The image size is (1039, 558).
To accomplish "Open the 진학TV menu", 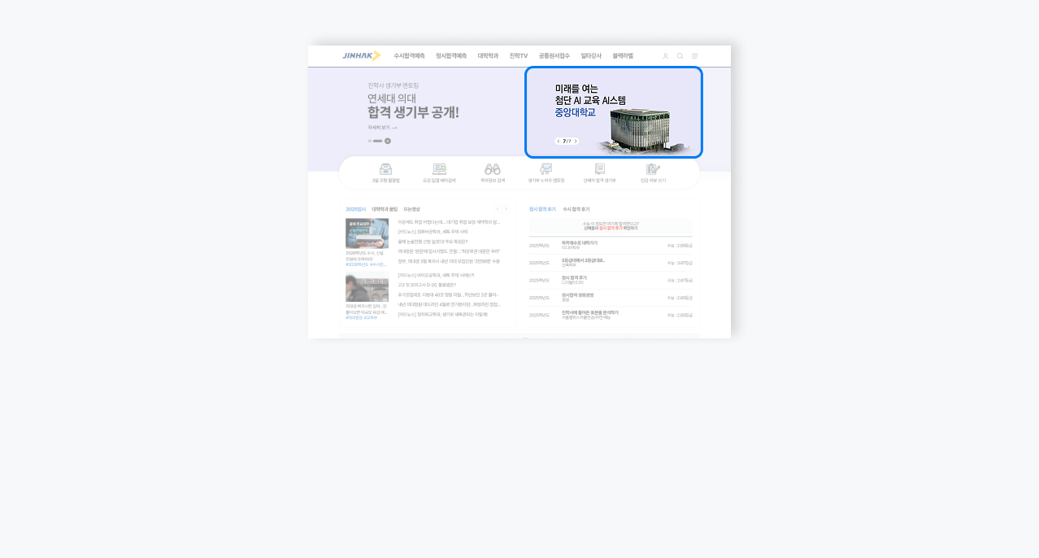I will (x=519, y=56).
